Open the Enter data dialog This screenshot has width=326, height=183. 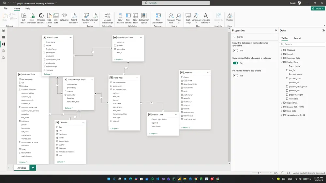pyautogui.click(x=56, y=18)
